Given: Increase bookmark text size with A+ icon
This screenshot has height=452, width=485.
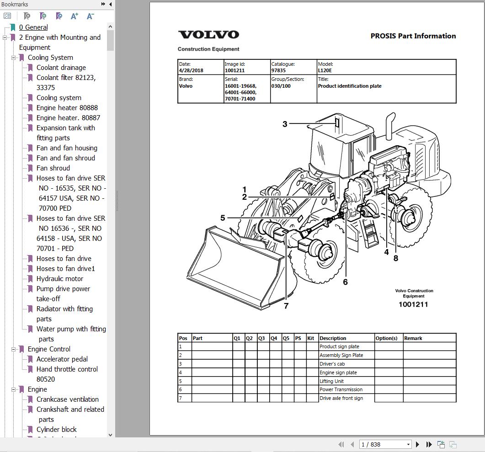Looking at the screenshot, I should [74, 15].
